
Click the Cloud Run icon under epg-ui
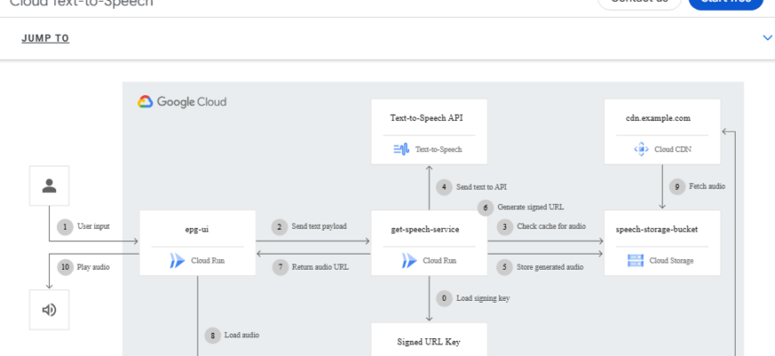coord(177,260)
